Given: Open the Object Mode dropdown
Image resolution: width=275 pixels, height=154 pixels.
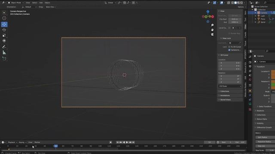Looking at the screenshot, I should click(15, 3).
